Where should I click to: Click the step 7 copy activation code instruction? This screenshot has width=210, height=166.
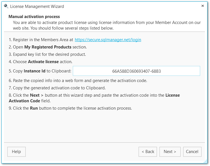tap(57, 88)
